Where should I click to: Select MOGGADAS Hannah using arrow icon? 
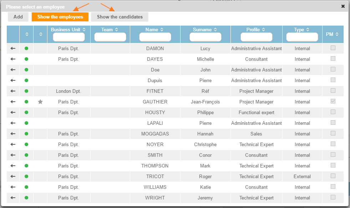[13, 134]
